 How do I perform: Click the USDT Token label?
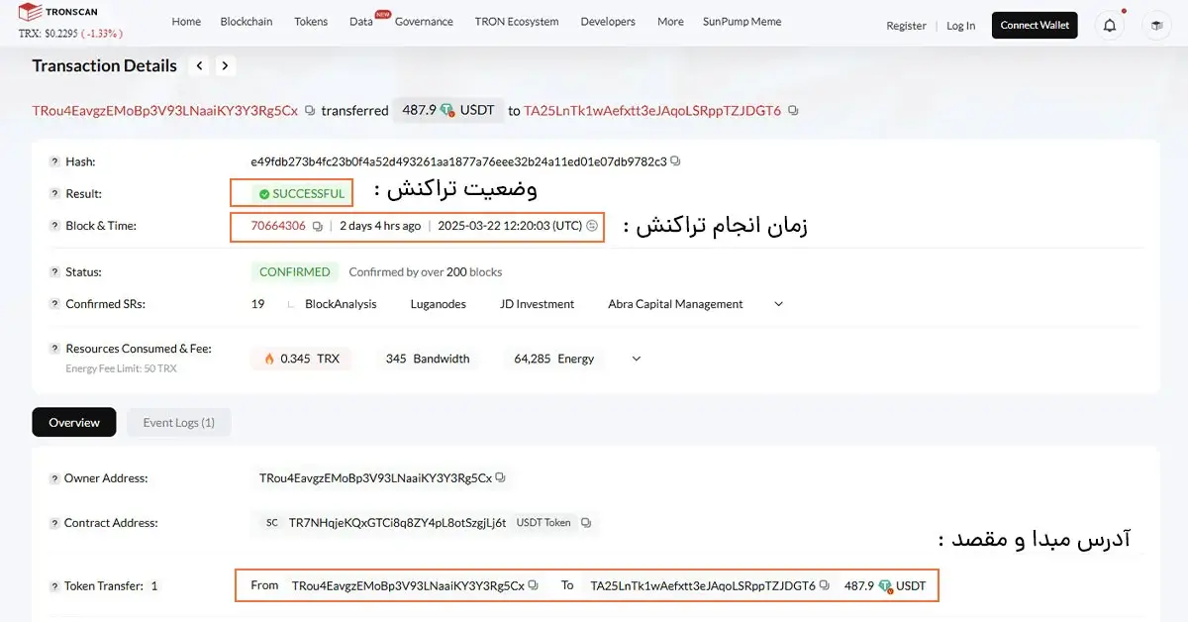(x=544, y=522)
